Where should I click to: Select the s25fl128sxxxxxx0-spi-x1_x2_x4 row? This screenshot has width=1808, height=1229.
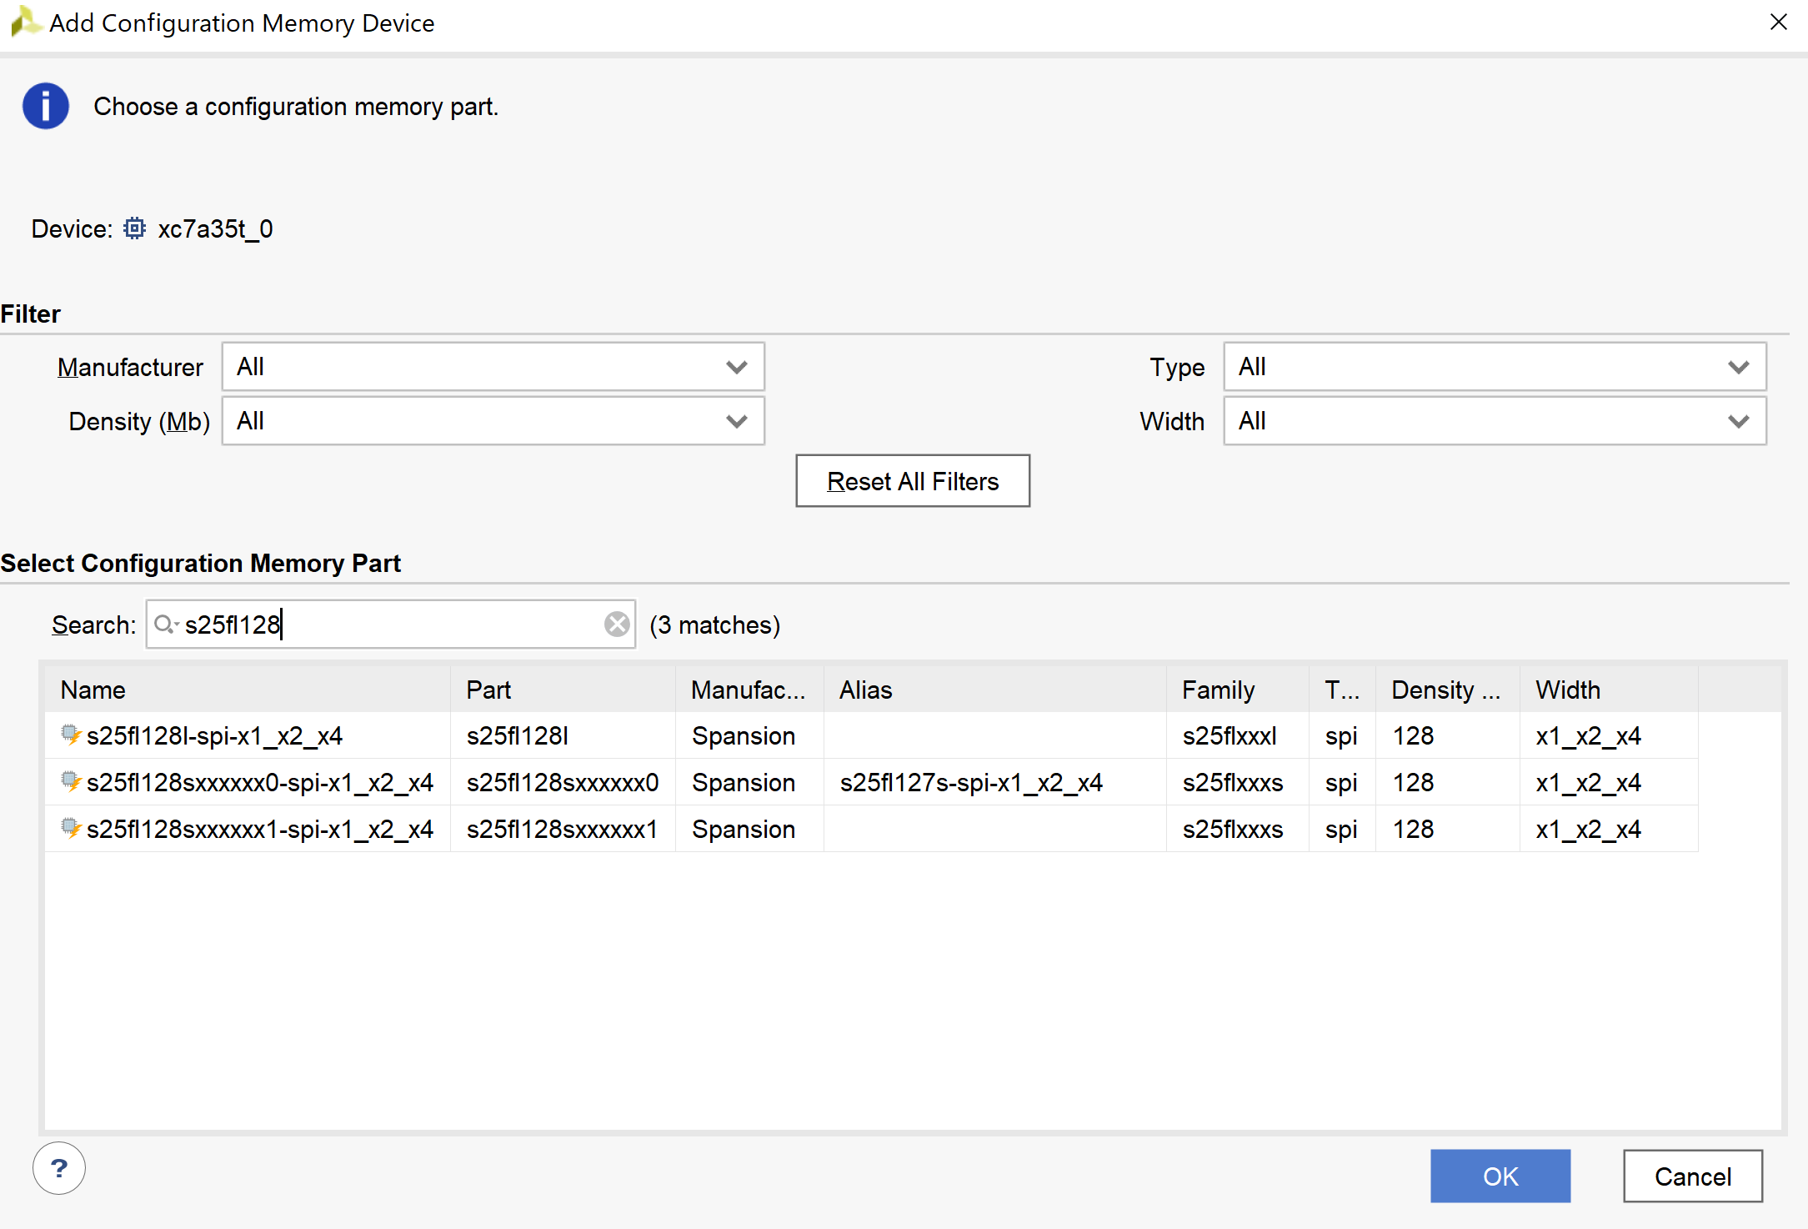(x=260, y=782)
